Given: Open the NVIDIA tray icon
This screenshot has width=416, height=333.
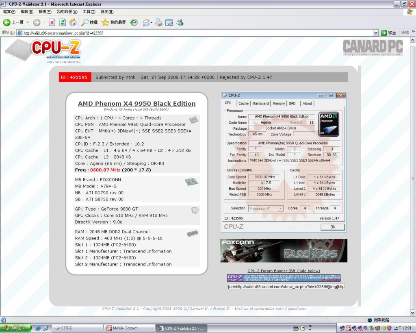Looking at the screenshot, I should (x=383, y=328).
